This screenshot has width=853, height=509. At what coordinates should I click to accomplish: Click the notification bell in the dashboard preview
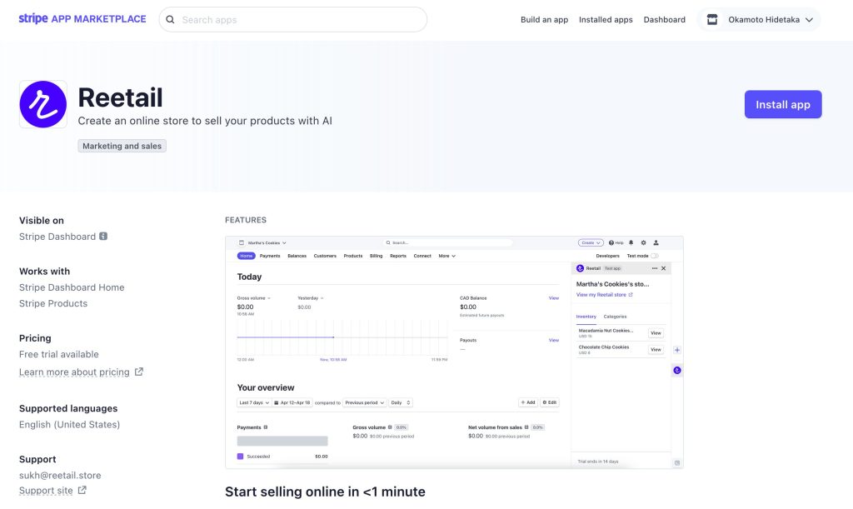(x=631, y=242)
